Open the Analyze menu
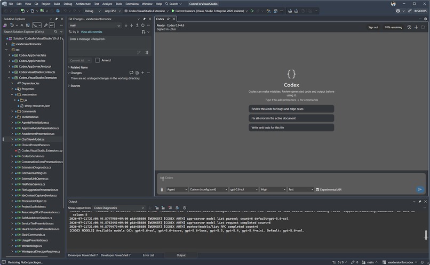The width and height of the screenshot is (430, 265). click(x=107, y=4)
